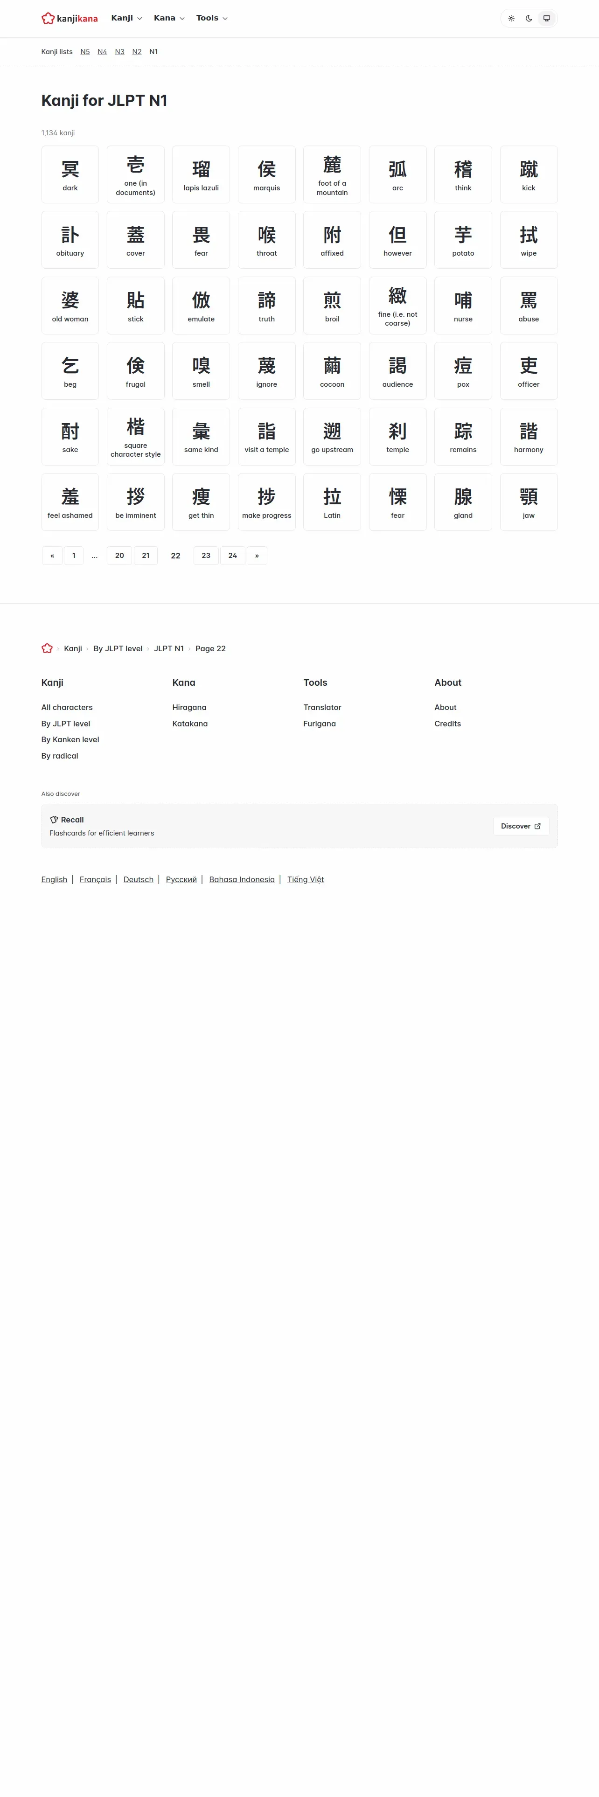
Task: Switch to light theme (sun icon)
Action: pyautogui.click(x=511, y=19)
